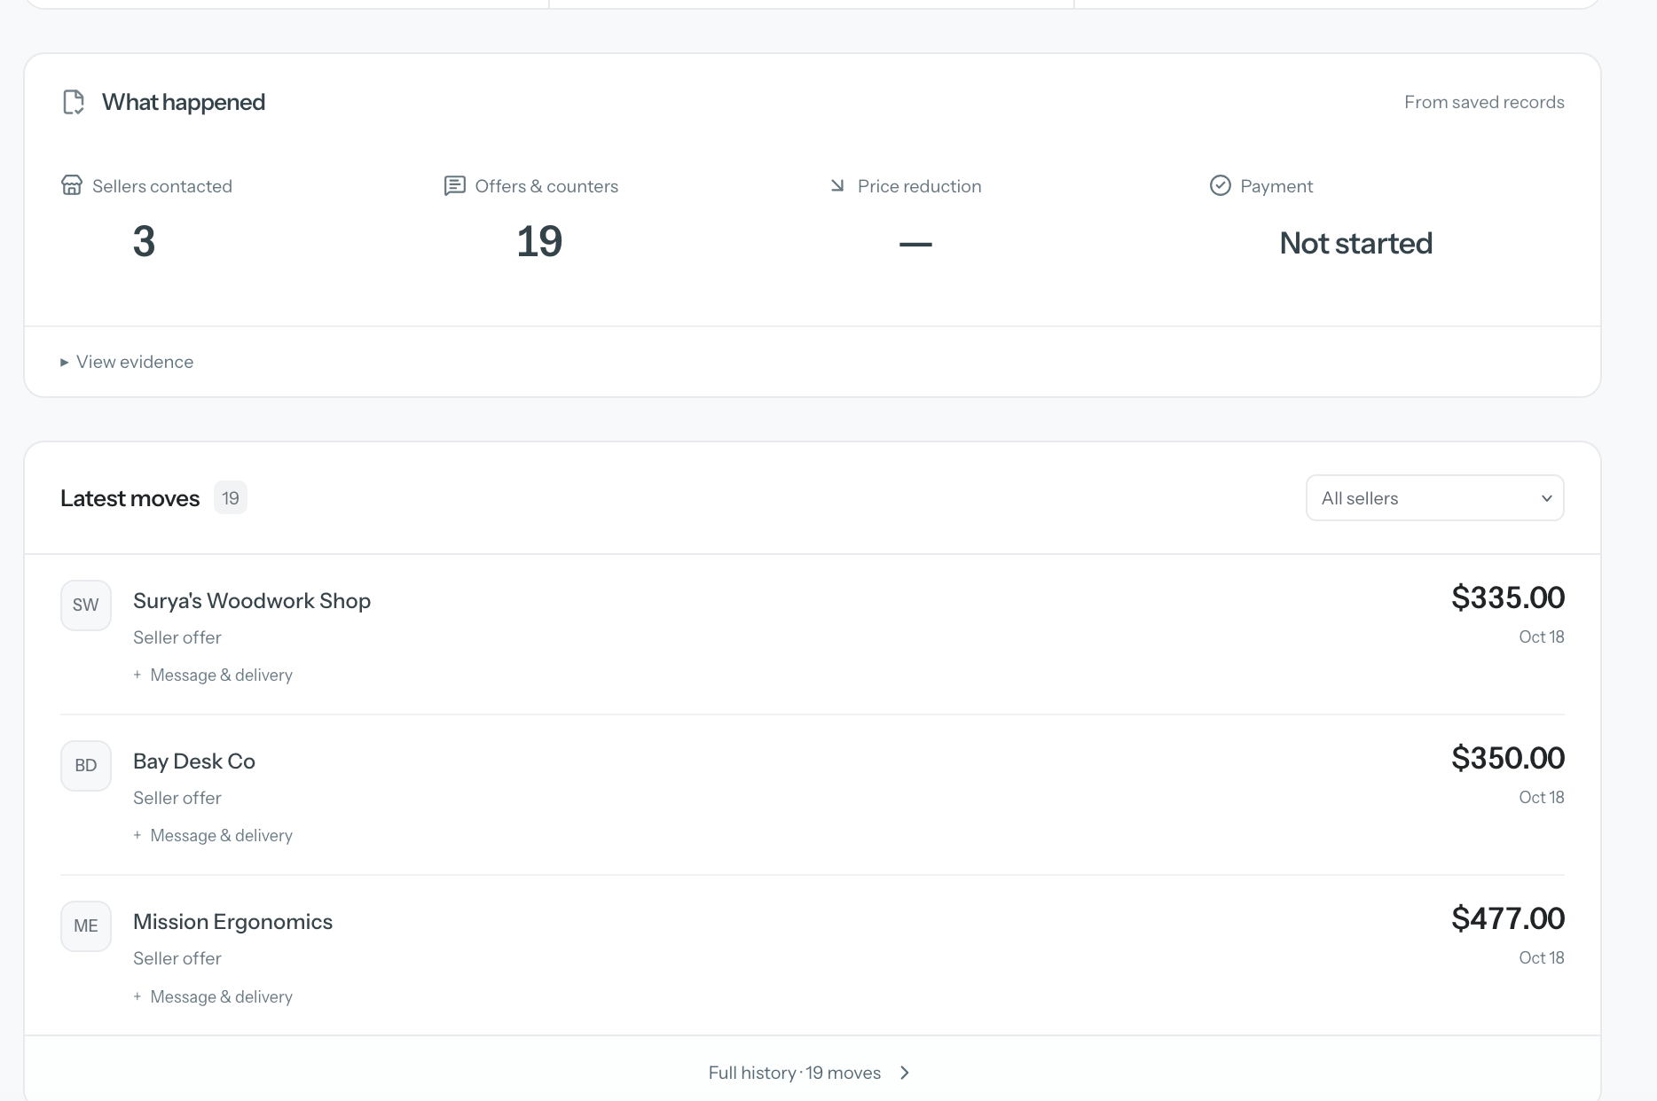
Task: Open the All sellers dropdown
Action: point(1434,498)
